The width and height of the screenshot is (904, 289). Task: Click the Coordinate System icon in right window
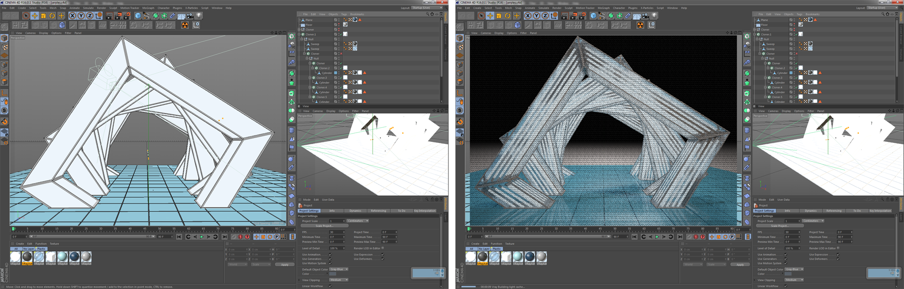click(x=554, y=16)
